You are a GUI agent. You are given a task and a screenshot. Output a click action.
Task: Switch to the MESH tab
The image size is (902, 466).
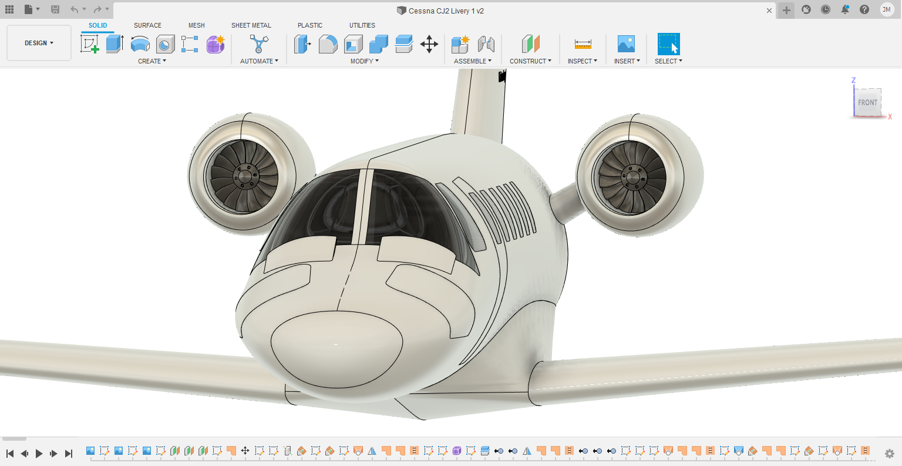point(197,25)
